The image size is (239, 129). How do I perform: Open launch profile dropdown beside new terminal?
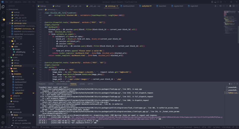pyautogui.click(x=232, y=84)
